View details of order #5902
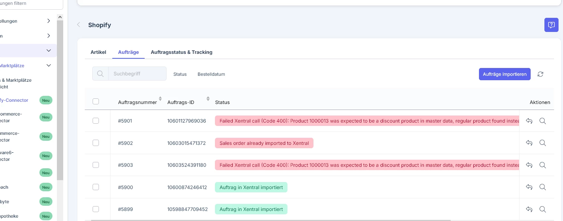The width and height of the screenshot is (563, 221). click(x=543, y=143)
